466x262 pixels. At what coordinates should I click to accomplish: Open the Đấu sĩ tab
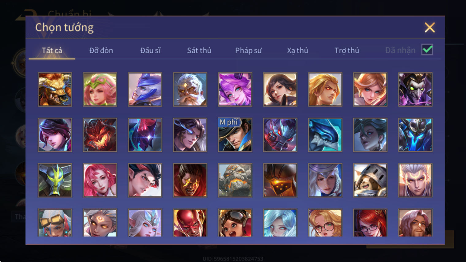[150, 50]
